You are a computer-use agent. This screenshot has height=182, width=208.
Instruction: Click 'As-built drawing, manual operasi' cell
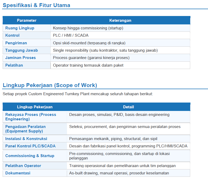coord(128,173)
